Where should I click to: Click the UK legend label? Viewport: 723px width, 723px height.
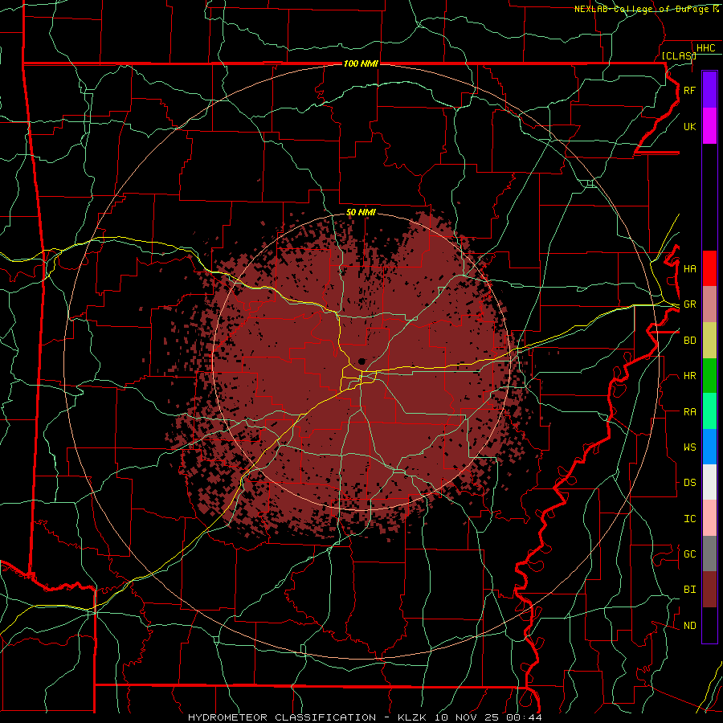(689, 126)
